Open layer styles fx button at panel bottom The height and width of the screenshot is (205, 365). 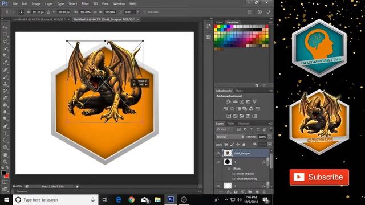point(229,192)
